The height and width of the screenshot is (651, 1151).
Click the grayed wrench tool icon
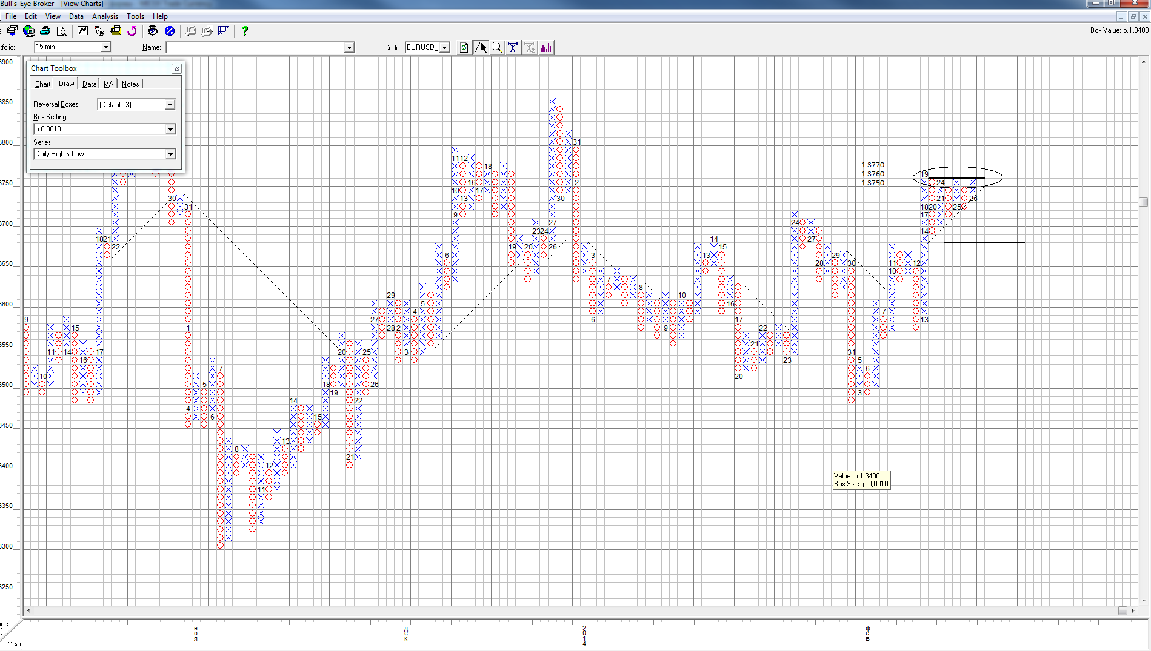click(191, 31)
